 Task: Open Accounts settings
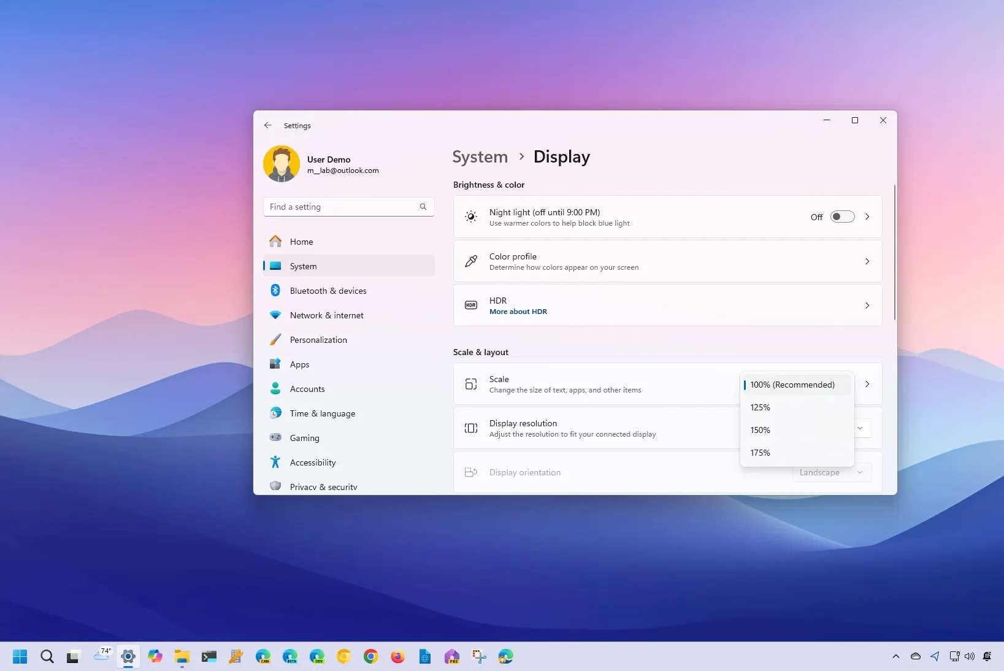306,389
